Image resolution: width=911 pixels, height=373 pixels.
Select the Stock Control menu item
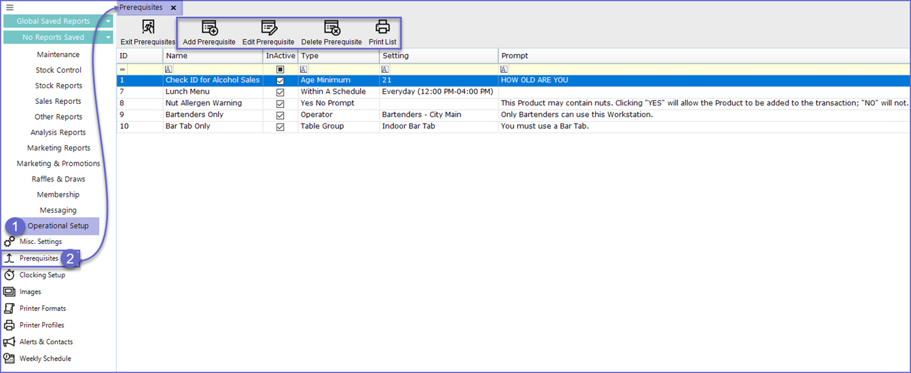coord(58,70)
